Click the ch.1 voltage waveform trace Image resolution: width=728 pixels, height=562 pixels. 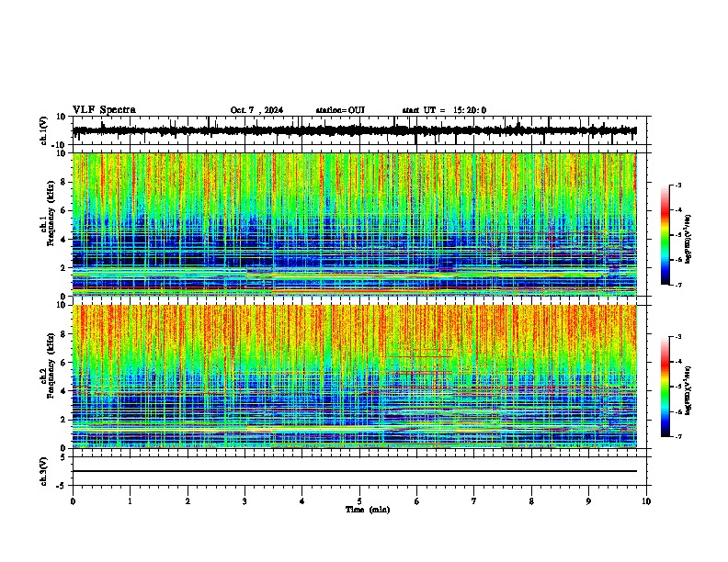pos(355,130)
